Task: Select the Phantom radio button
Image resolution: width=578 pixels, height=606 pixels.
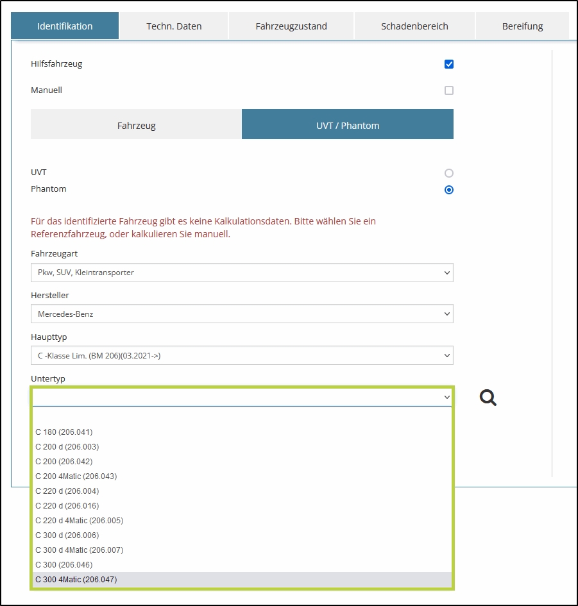Action: [449, 190]
